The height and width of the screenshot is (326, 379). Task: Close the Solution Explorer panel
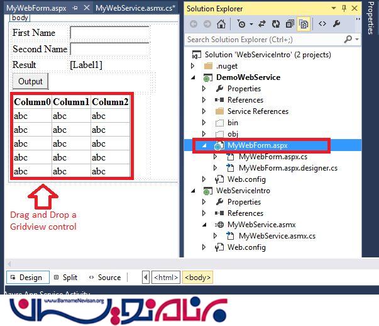point(354,8)
